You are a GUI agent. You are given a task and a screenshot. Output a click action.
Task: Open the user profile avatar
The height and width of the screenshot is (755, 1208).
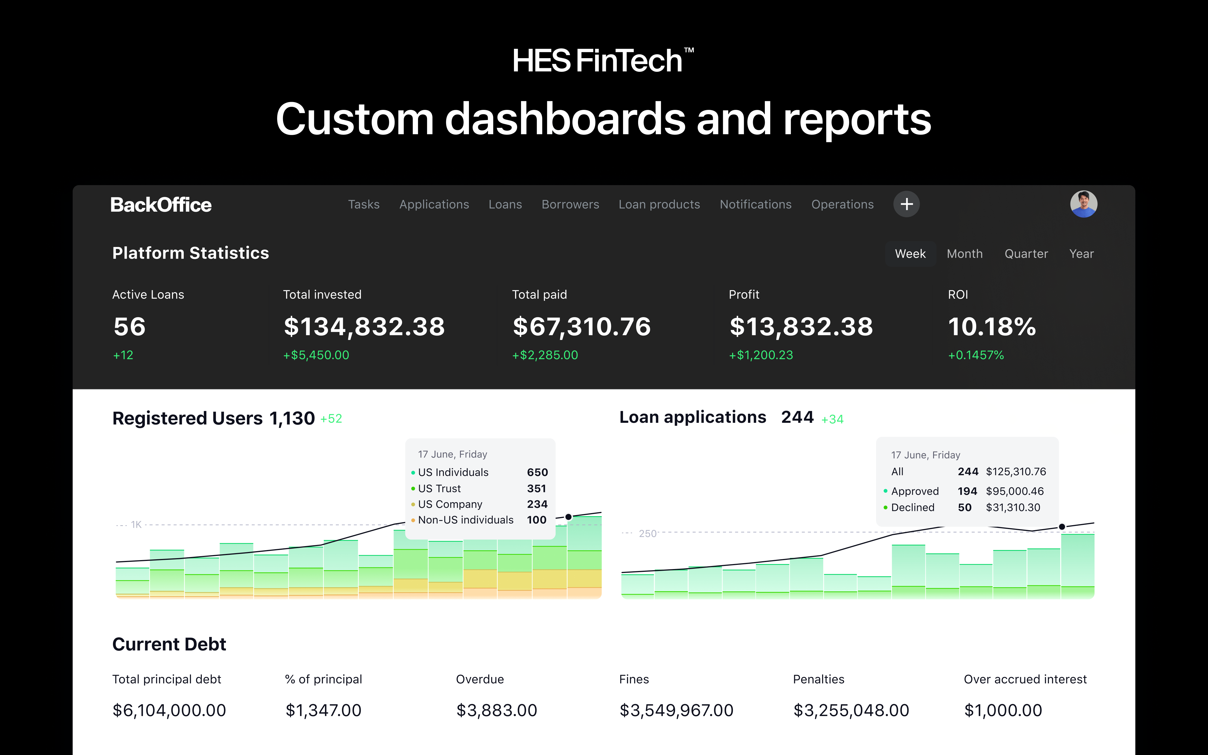tap(1083, 204)
